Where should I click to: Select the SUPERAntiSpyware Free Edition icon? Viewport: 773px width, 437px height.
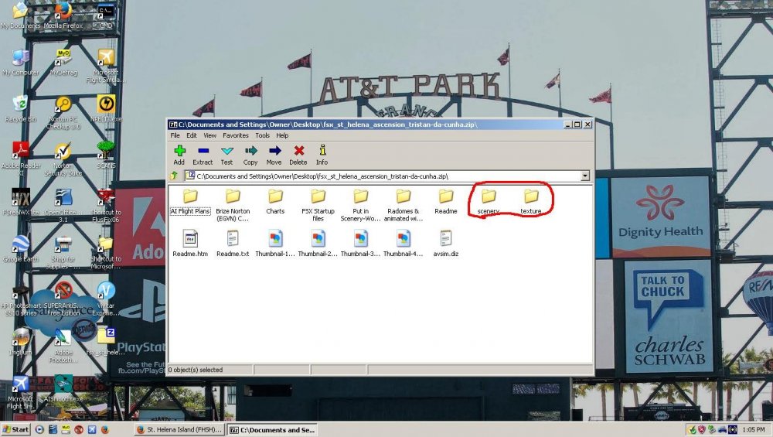click(63, 299)
